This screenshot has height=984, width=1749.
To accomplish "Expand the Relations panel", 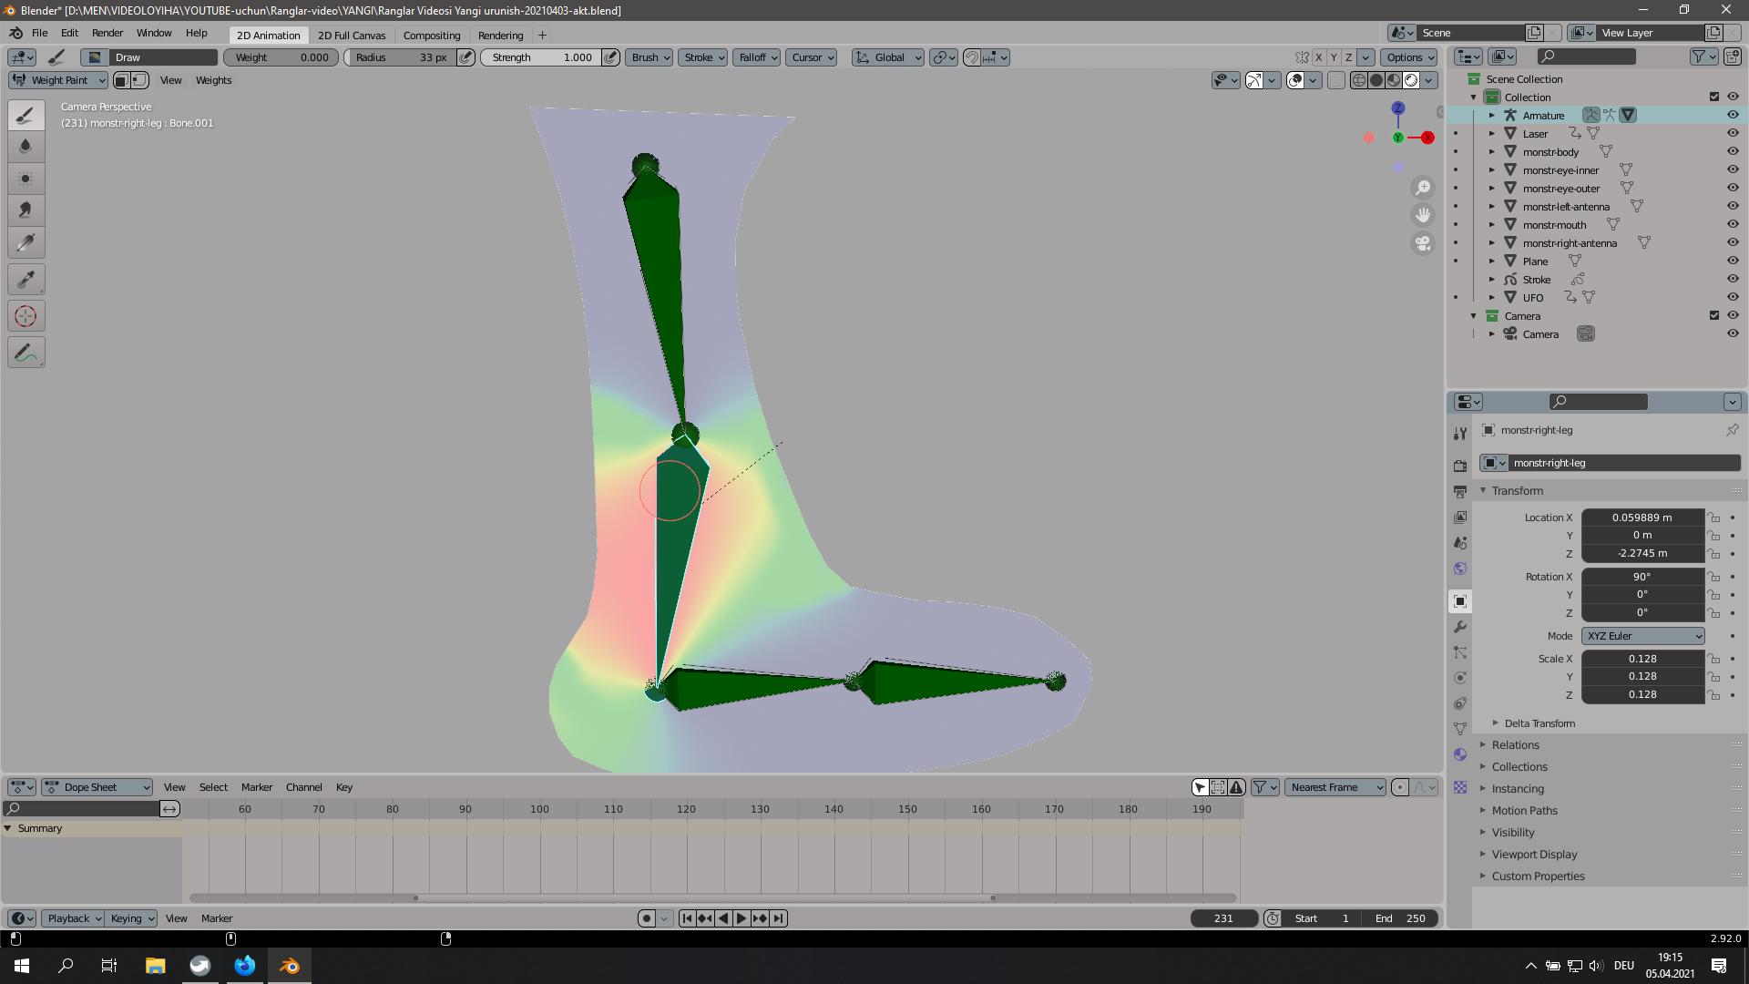I will tap(1515, 745).
